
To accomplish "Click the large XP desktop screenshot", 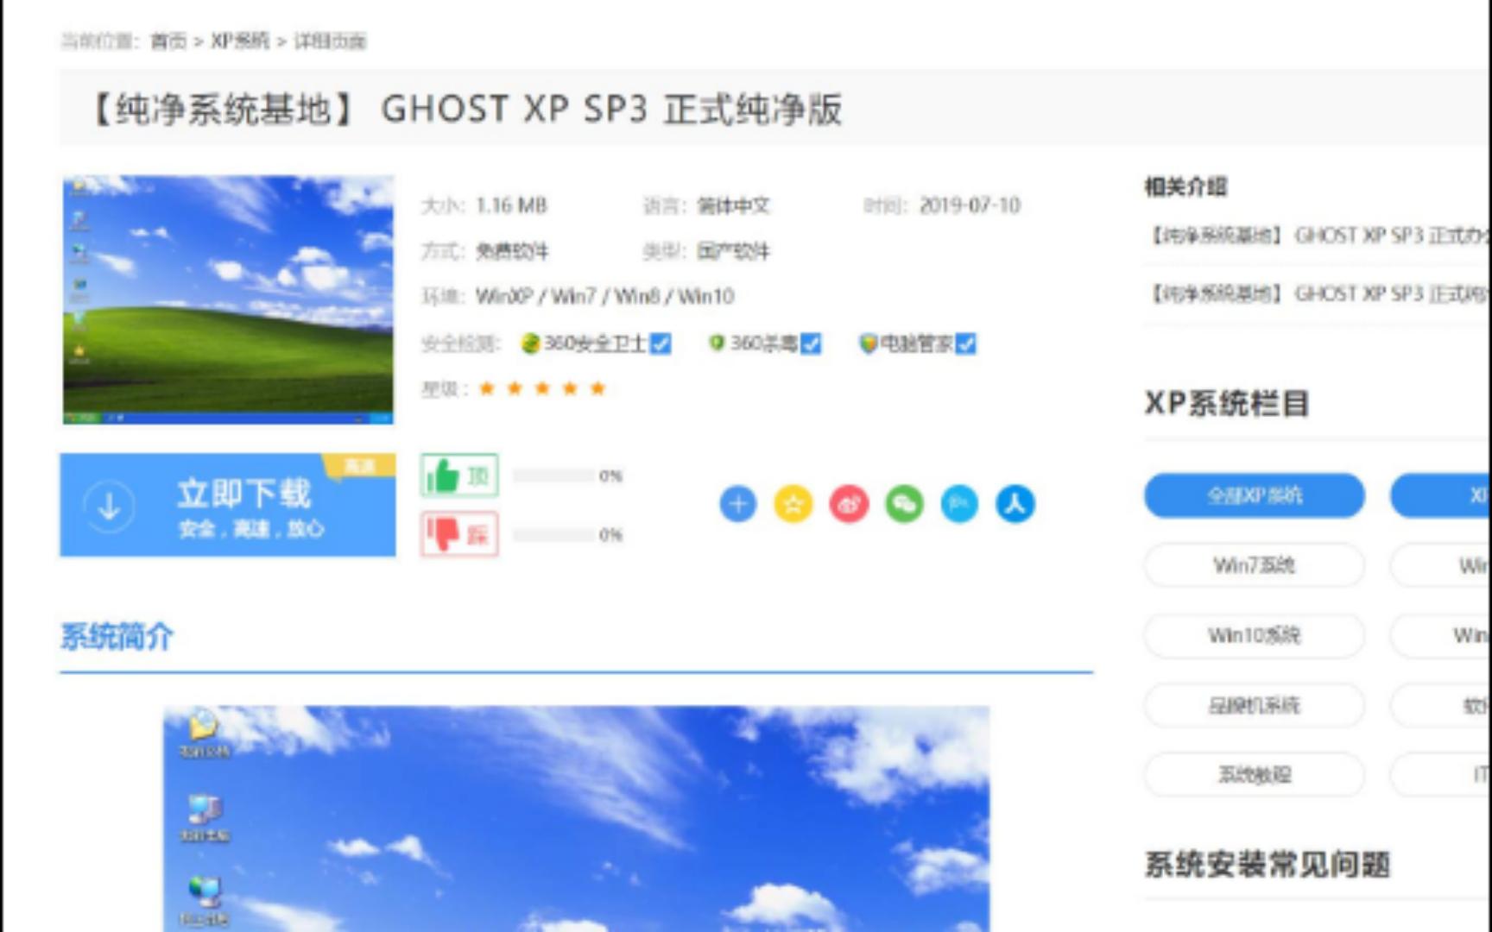I will 576,818.
